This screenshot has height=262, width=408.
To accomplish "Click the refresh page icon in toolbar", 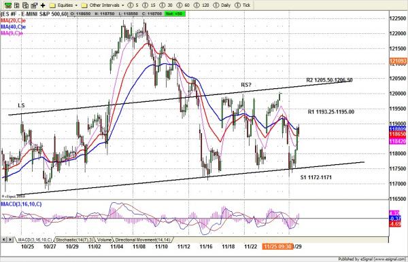I will (x=26, y=5).
